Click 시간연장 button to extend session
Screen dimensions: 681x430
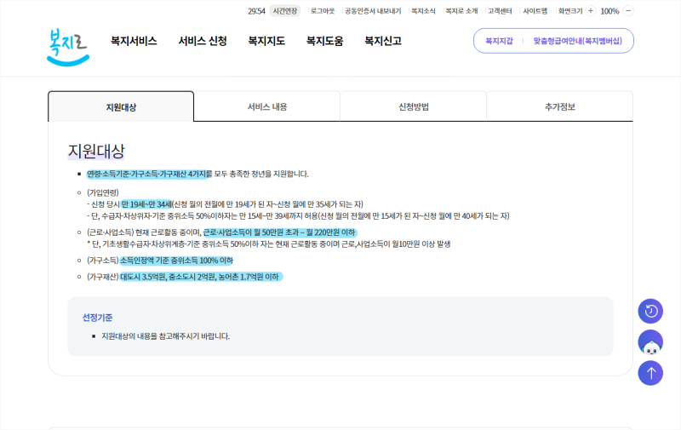285,11
